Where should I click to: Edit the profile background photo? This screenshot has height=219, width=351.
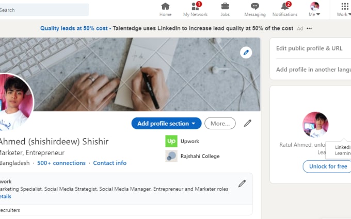tap(246, 52)
